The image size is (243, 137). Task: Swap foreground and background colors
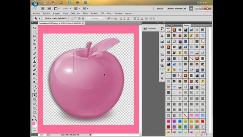pos(36,120)
